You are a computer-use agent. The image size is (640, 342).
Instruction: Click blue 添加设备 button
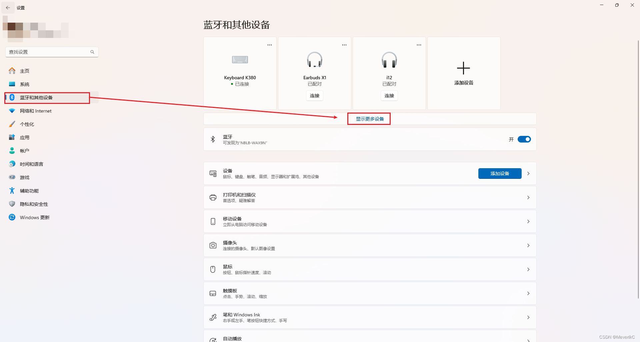(x=500, y=173)
